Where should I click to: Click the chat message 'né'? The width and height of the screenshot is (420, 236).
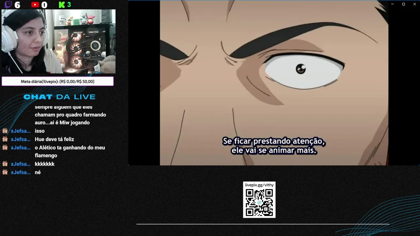(x=38, y=172)
